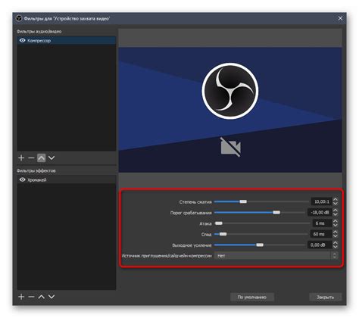Click the 0,00 dB output gain field
The image size is (359, 318).
click(x=320, y=245)
